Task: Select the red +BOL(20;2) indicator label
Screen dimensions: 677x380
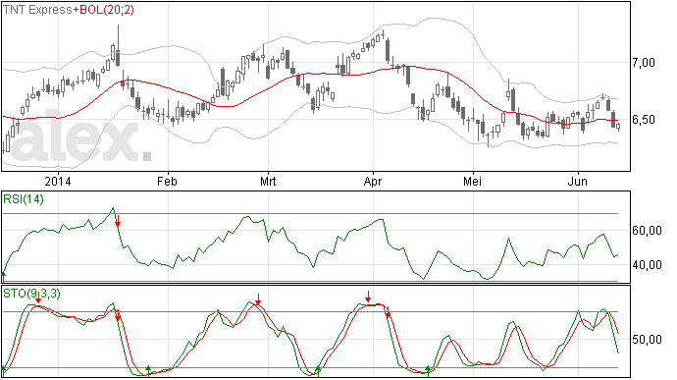Action: point(104,10)
